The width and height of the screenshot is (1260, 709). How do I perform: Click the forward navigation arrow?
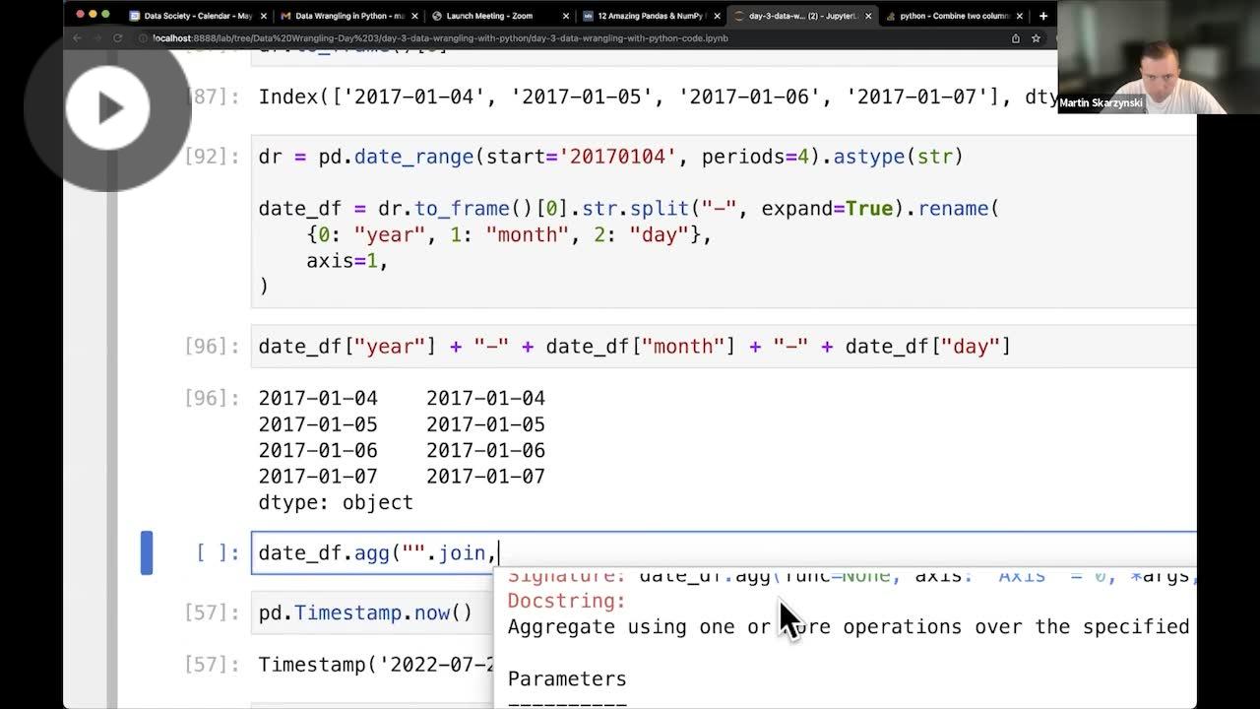tap(95, 38)
